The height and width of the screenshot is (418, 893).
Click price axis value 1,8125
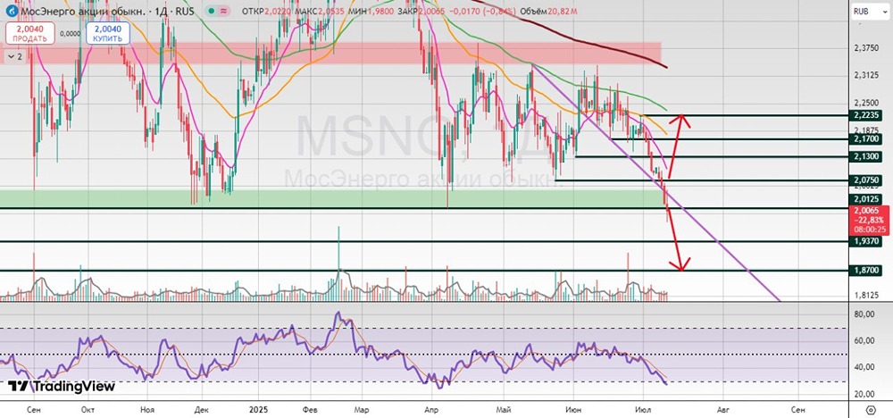867,295
